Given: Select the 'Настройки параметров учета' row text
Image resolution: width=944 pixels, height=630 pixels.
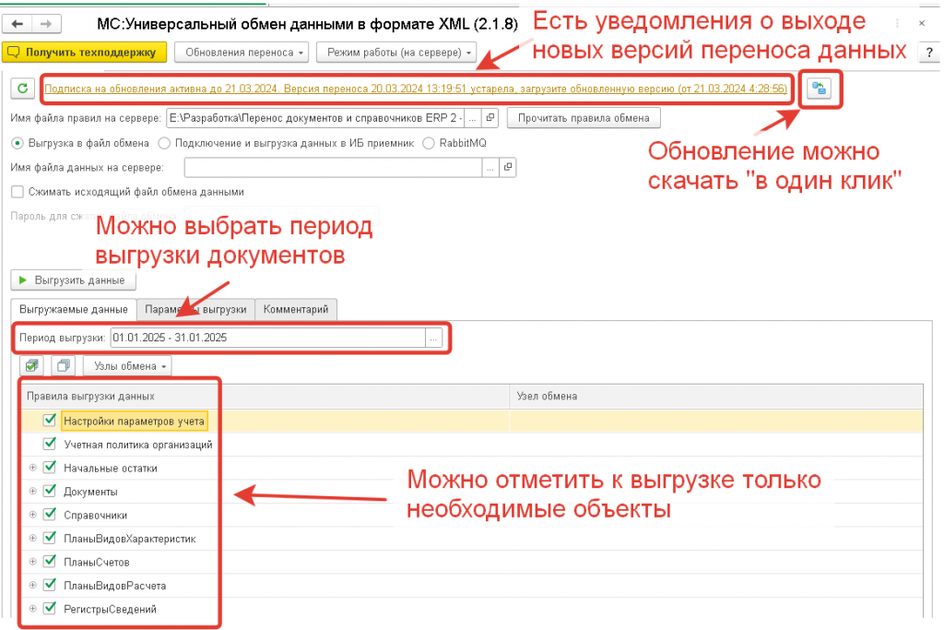Looking at the screenshot, I should coord(135,421).
